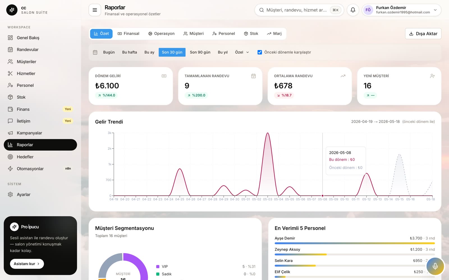Select Bugün date range
The image size is (449, 280).
point(109,52)
